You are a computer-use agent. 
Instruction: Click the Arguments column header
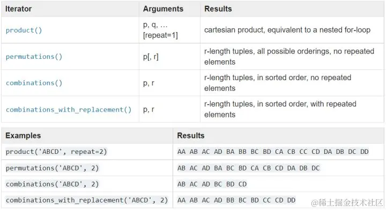point(163,9)
